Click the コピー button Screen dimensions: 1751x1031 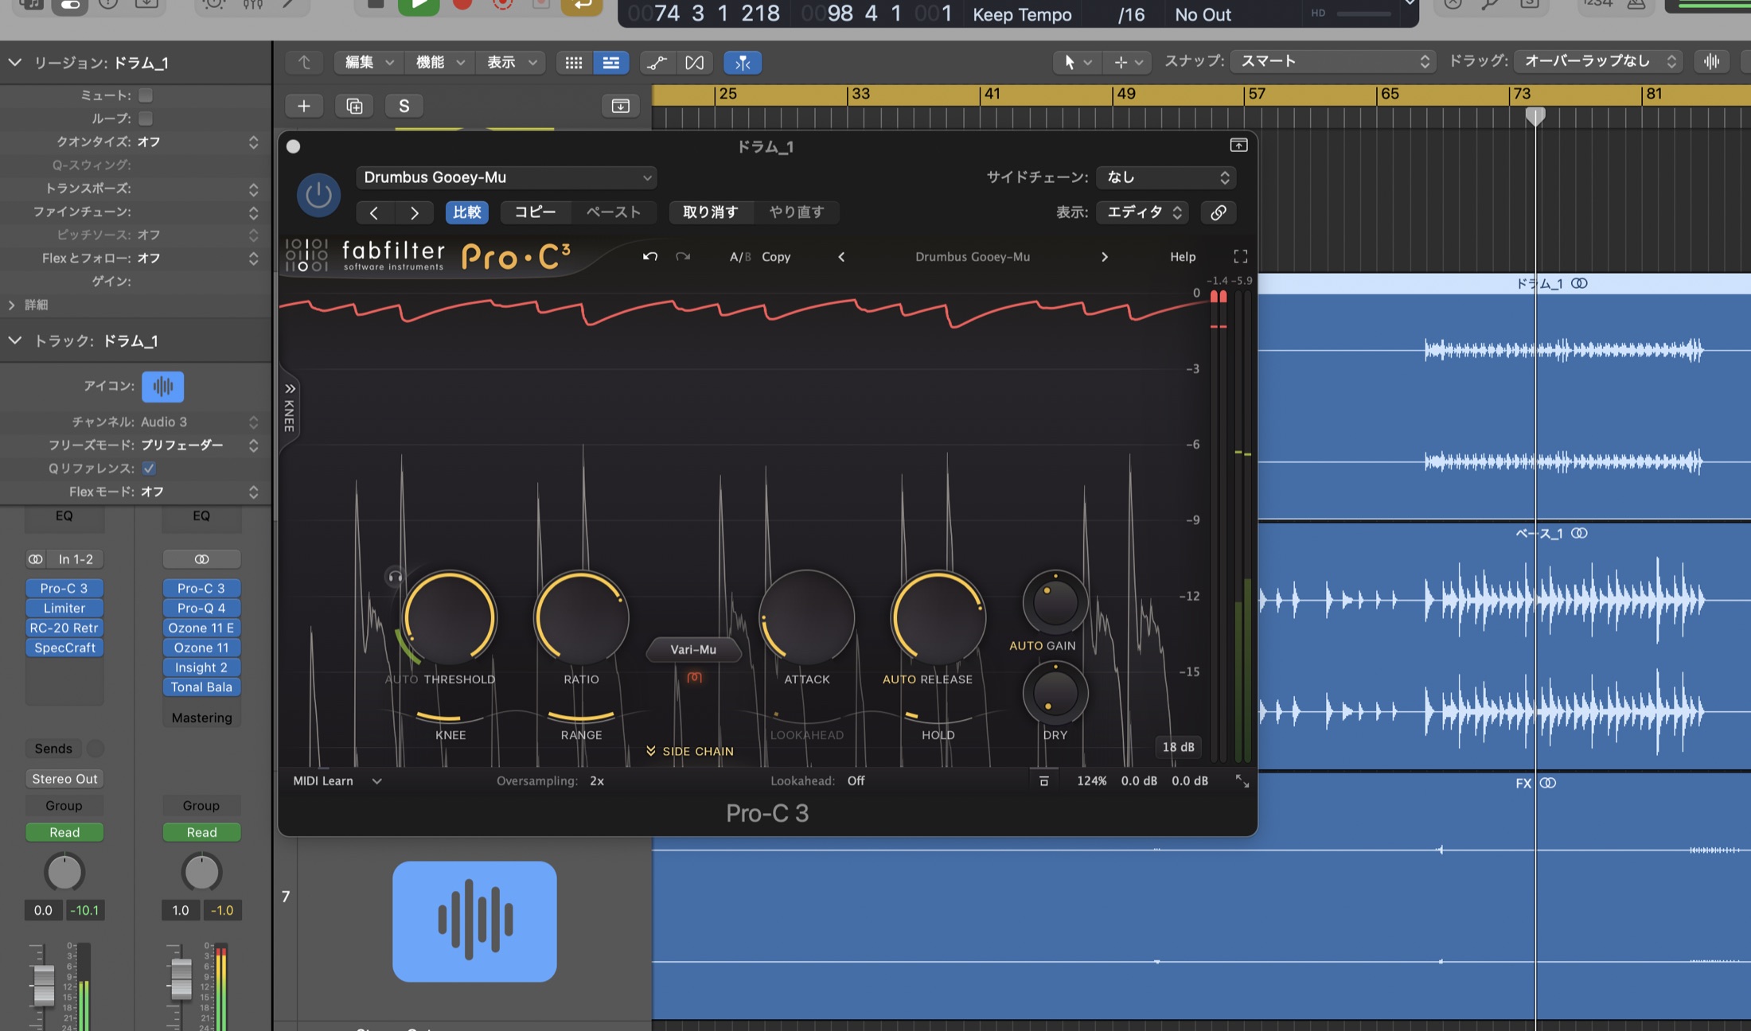pos(535,212)
